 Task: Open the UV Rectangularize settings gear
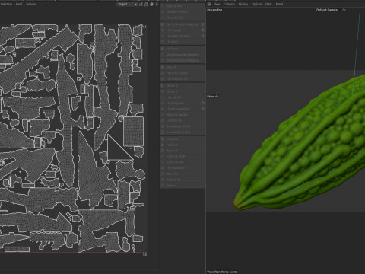(x=203, y=109)
